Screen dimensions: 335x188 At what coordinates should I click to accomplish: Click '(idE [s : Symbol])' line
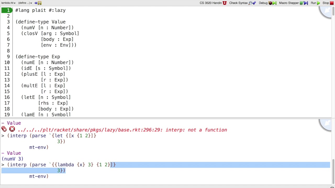pyautogui.click(x=46, y=68)
